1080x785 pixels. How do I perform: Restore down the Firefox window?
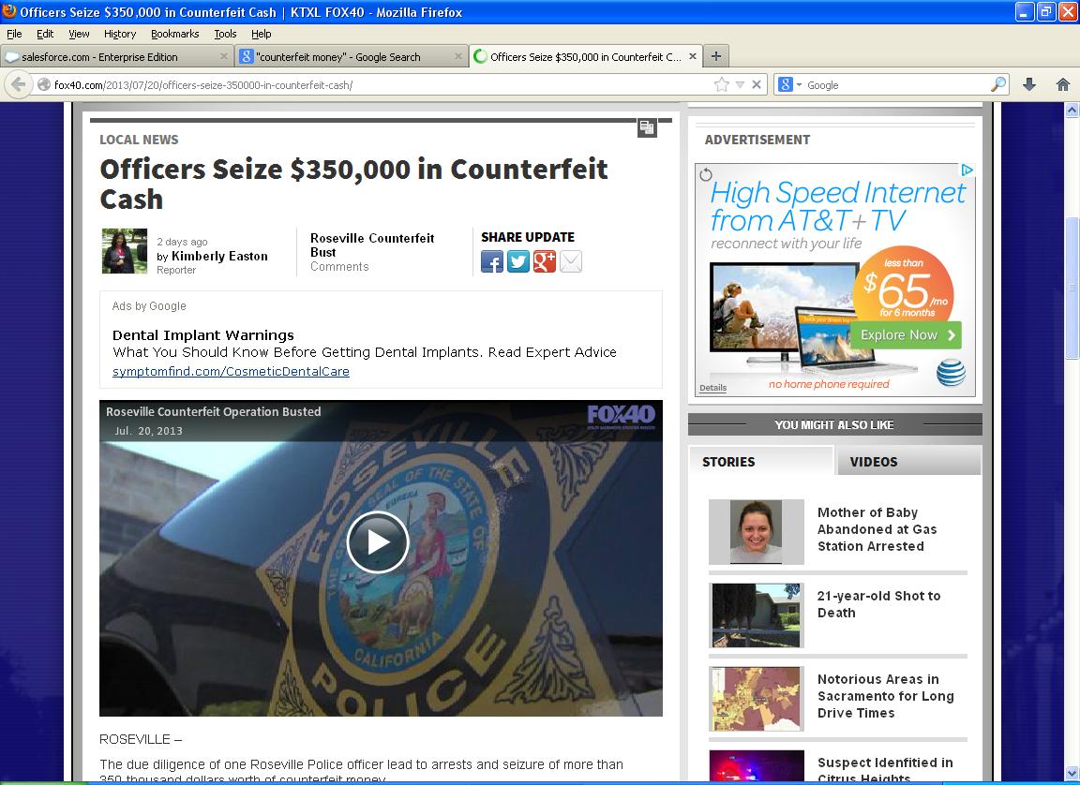1045,11
